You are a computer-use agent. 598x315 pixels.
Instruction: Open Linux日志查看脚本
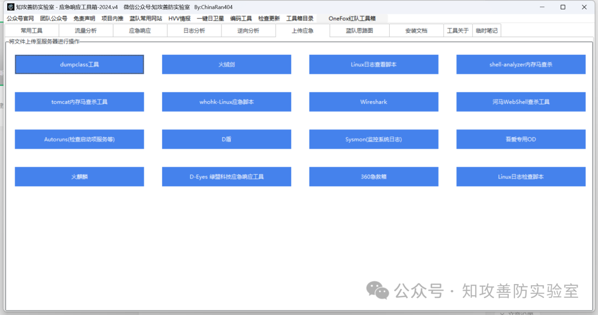point(374,64)
